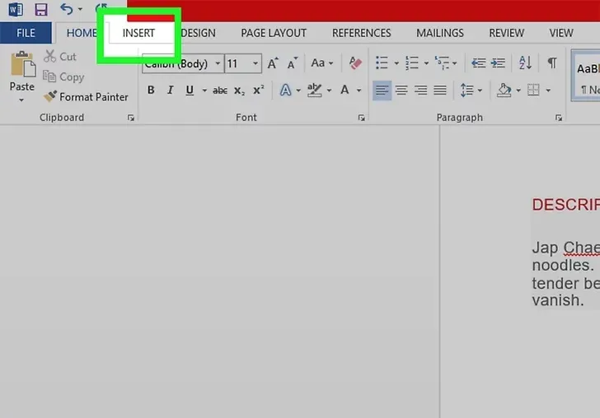600x418 pixels.
Task: Open the Change Case Aa menu
Action: click(321, 63)
